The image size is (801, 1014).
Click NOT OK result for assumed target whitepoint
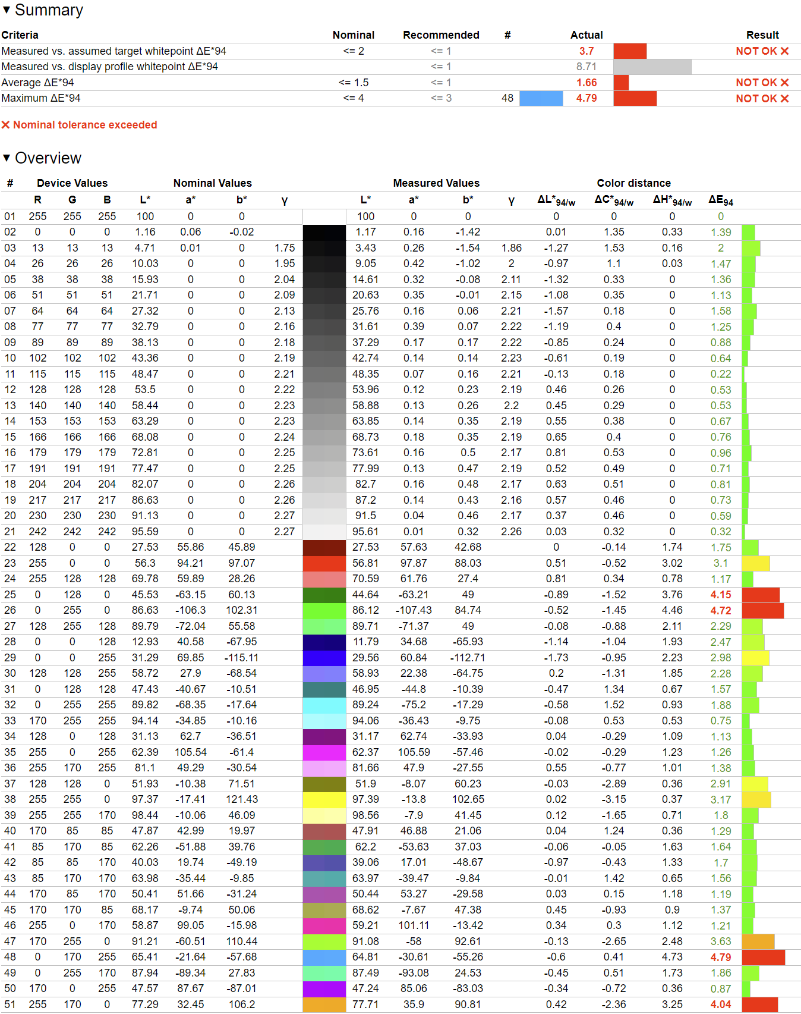coord(762,51)
